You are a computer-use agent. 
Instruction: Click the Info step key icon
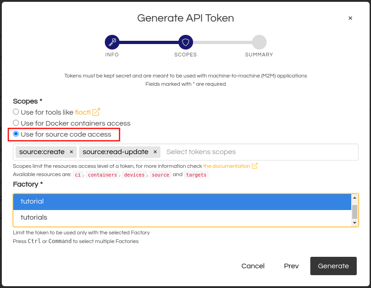pyautogui.click(x=112, y=42)
